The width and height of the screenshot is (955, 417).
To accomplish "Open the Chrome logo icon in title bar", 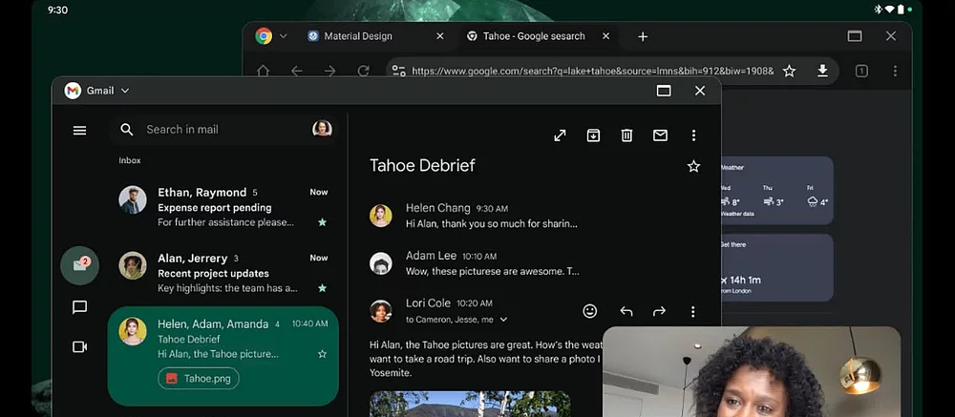I will point(264,36).
